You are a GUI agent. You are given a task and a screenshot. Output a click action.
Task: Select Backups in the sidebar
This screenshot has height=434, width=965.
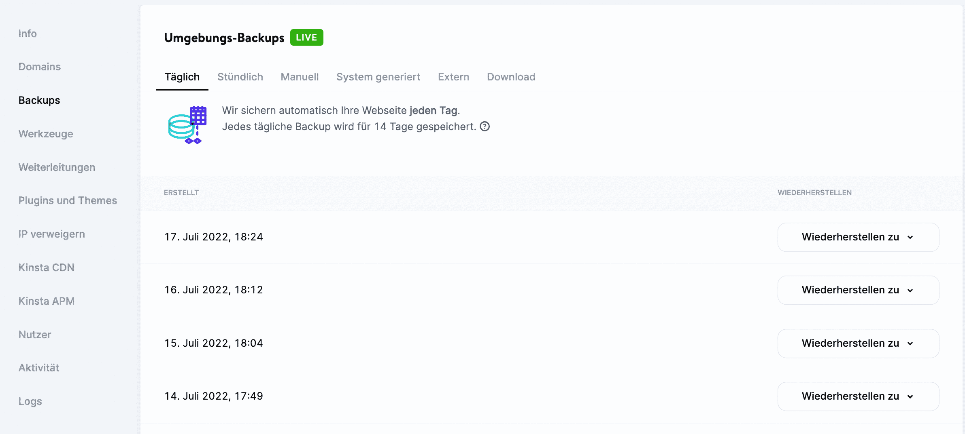tap(39, 100)
